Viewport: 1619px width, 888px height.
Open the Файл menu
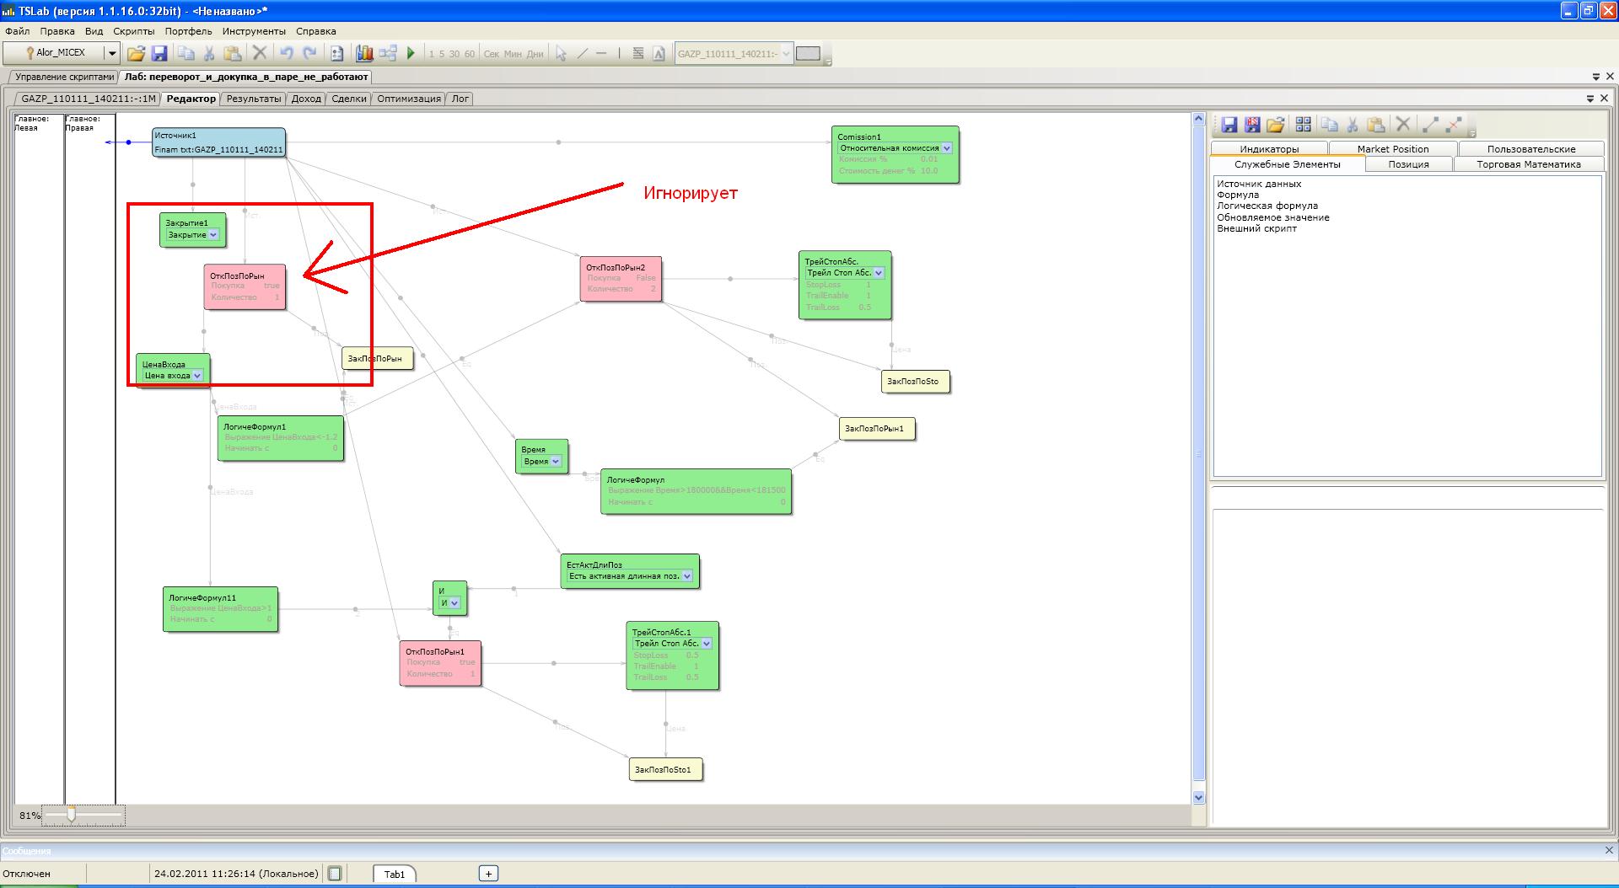18,31
